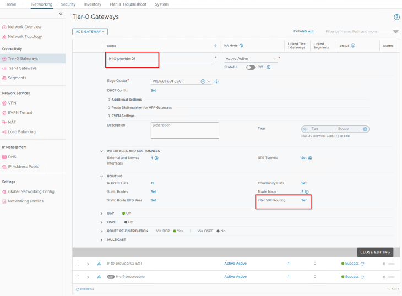Click the Description text field
This screenshot has width=402, height=296.
184,130
